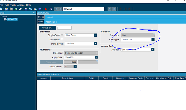The width and height of the screenshot is (186, 110).
Task: Open the File menu
Action: (x=2, y=5)
